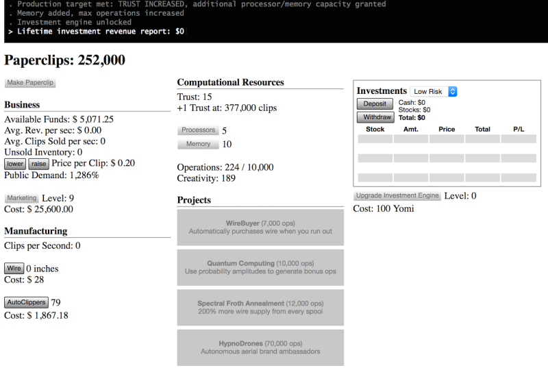Purchase another AutoClippers unit
The width and height of the screenshot is (548, 368).
26,302
